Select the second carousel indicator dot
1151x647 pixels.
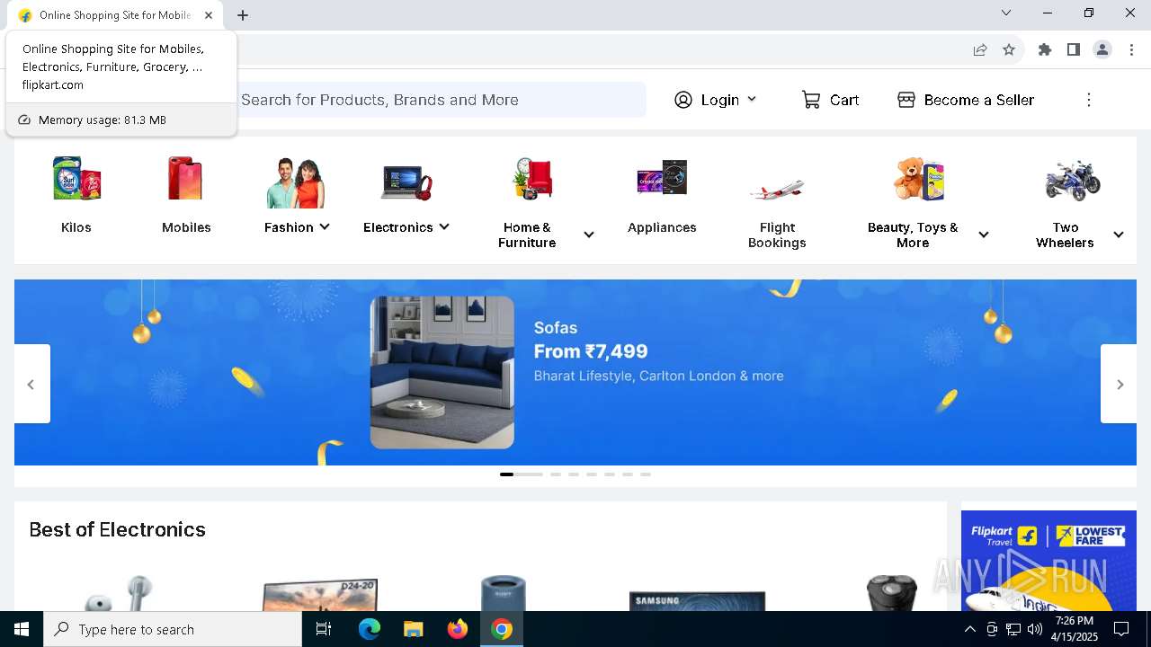click(556, 474)
